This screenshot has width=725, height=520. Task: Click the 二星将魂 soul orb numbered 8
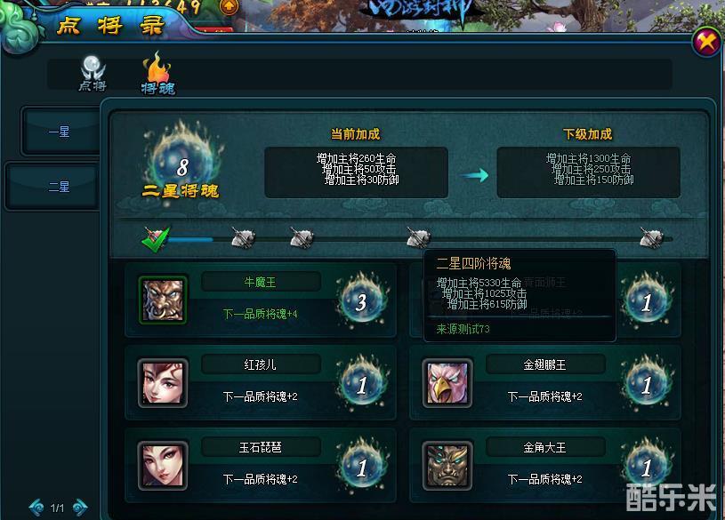tap(183, 158)
